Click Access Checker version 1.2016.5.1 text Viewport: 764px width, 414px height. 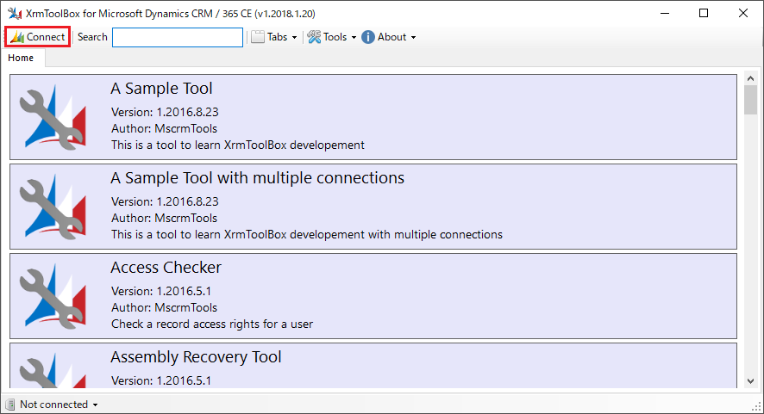click(161, 291)
